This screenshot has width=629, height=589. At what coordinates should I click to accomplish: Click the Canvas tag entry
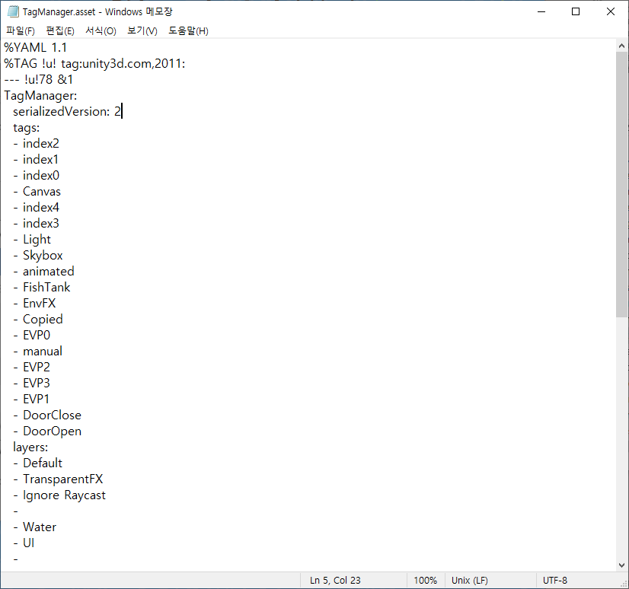(x=37, y=192)
